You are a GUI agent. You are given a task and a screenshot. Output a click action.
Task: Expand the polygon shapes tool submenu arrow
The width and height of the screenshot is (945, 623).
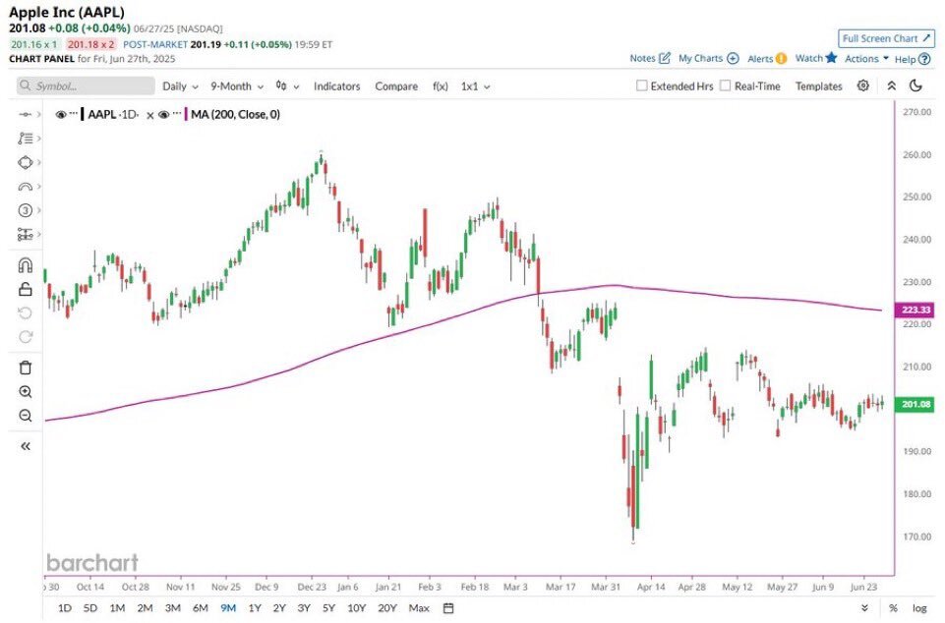(x=38, y=163)
